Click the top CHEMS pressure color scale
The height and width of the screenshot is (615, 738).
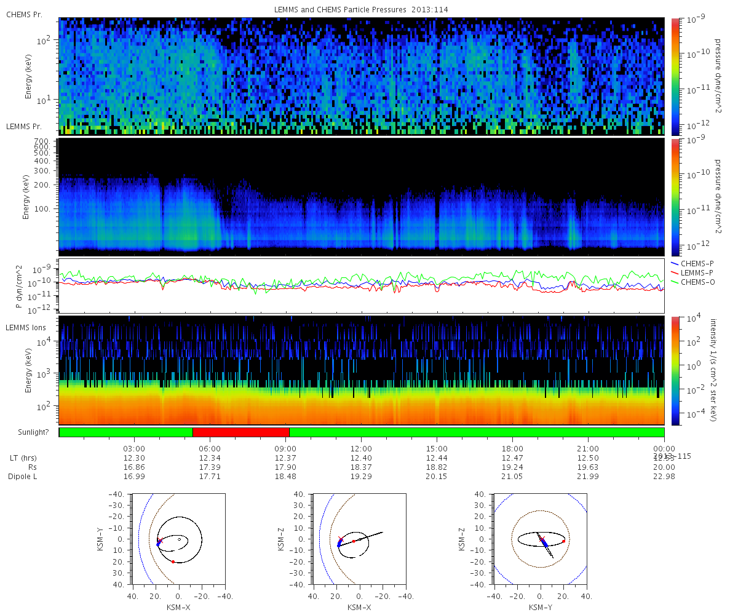[x=675, y=76]
